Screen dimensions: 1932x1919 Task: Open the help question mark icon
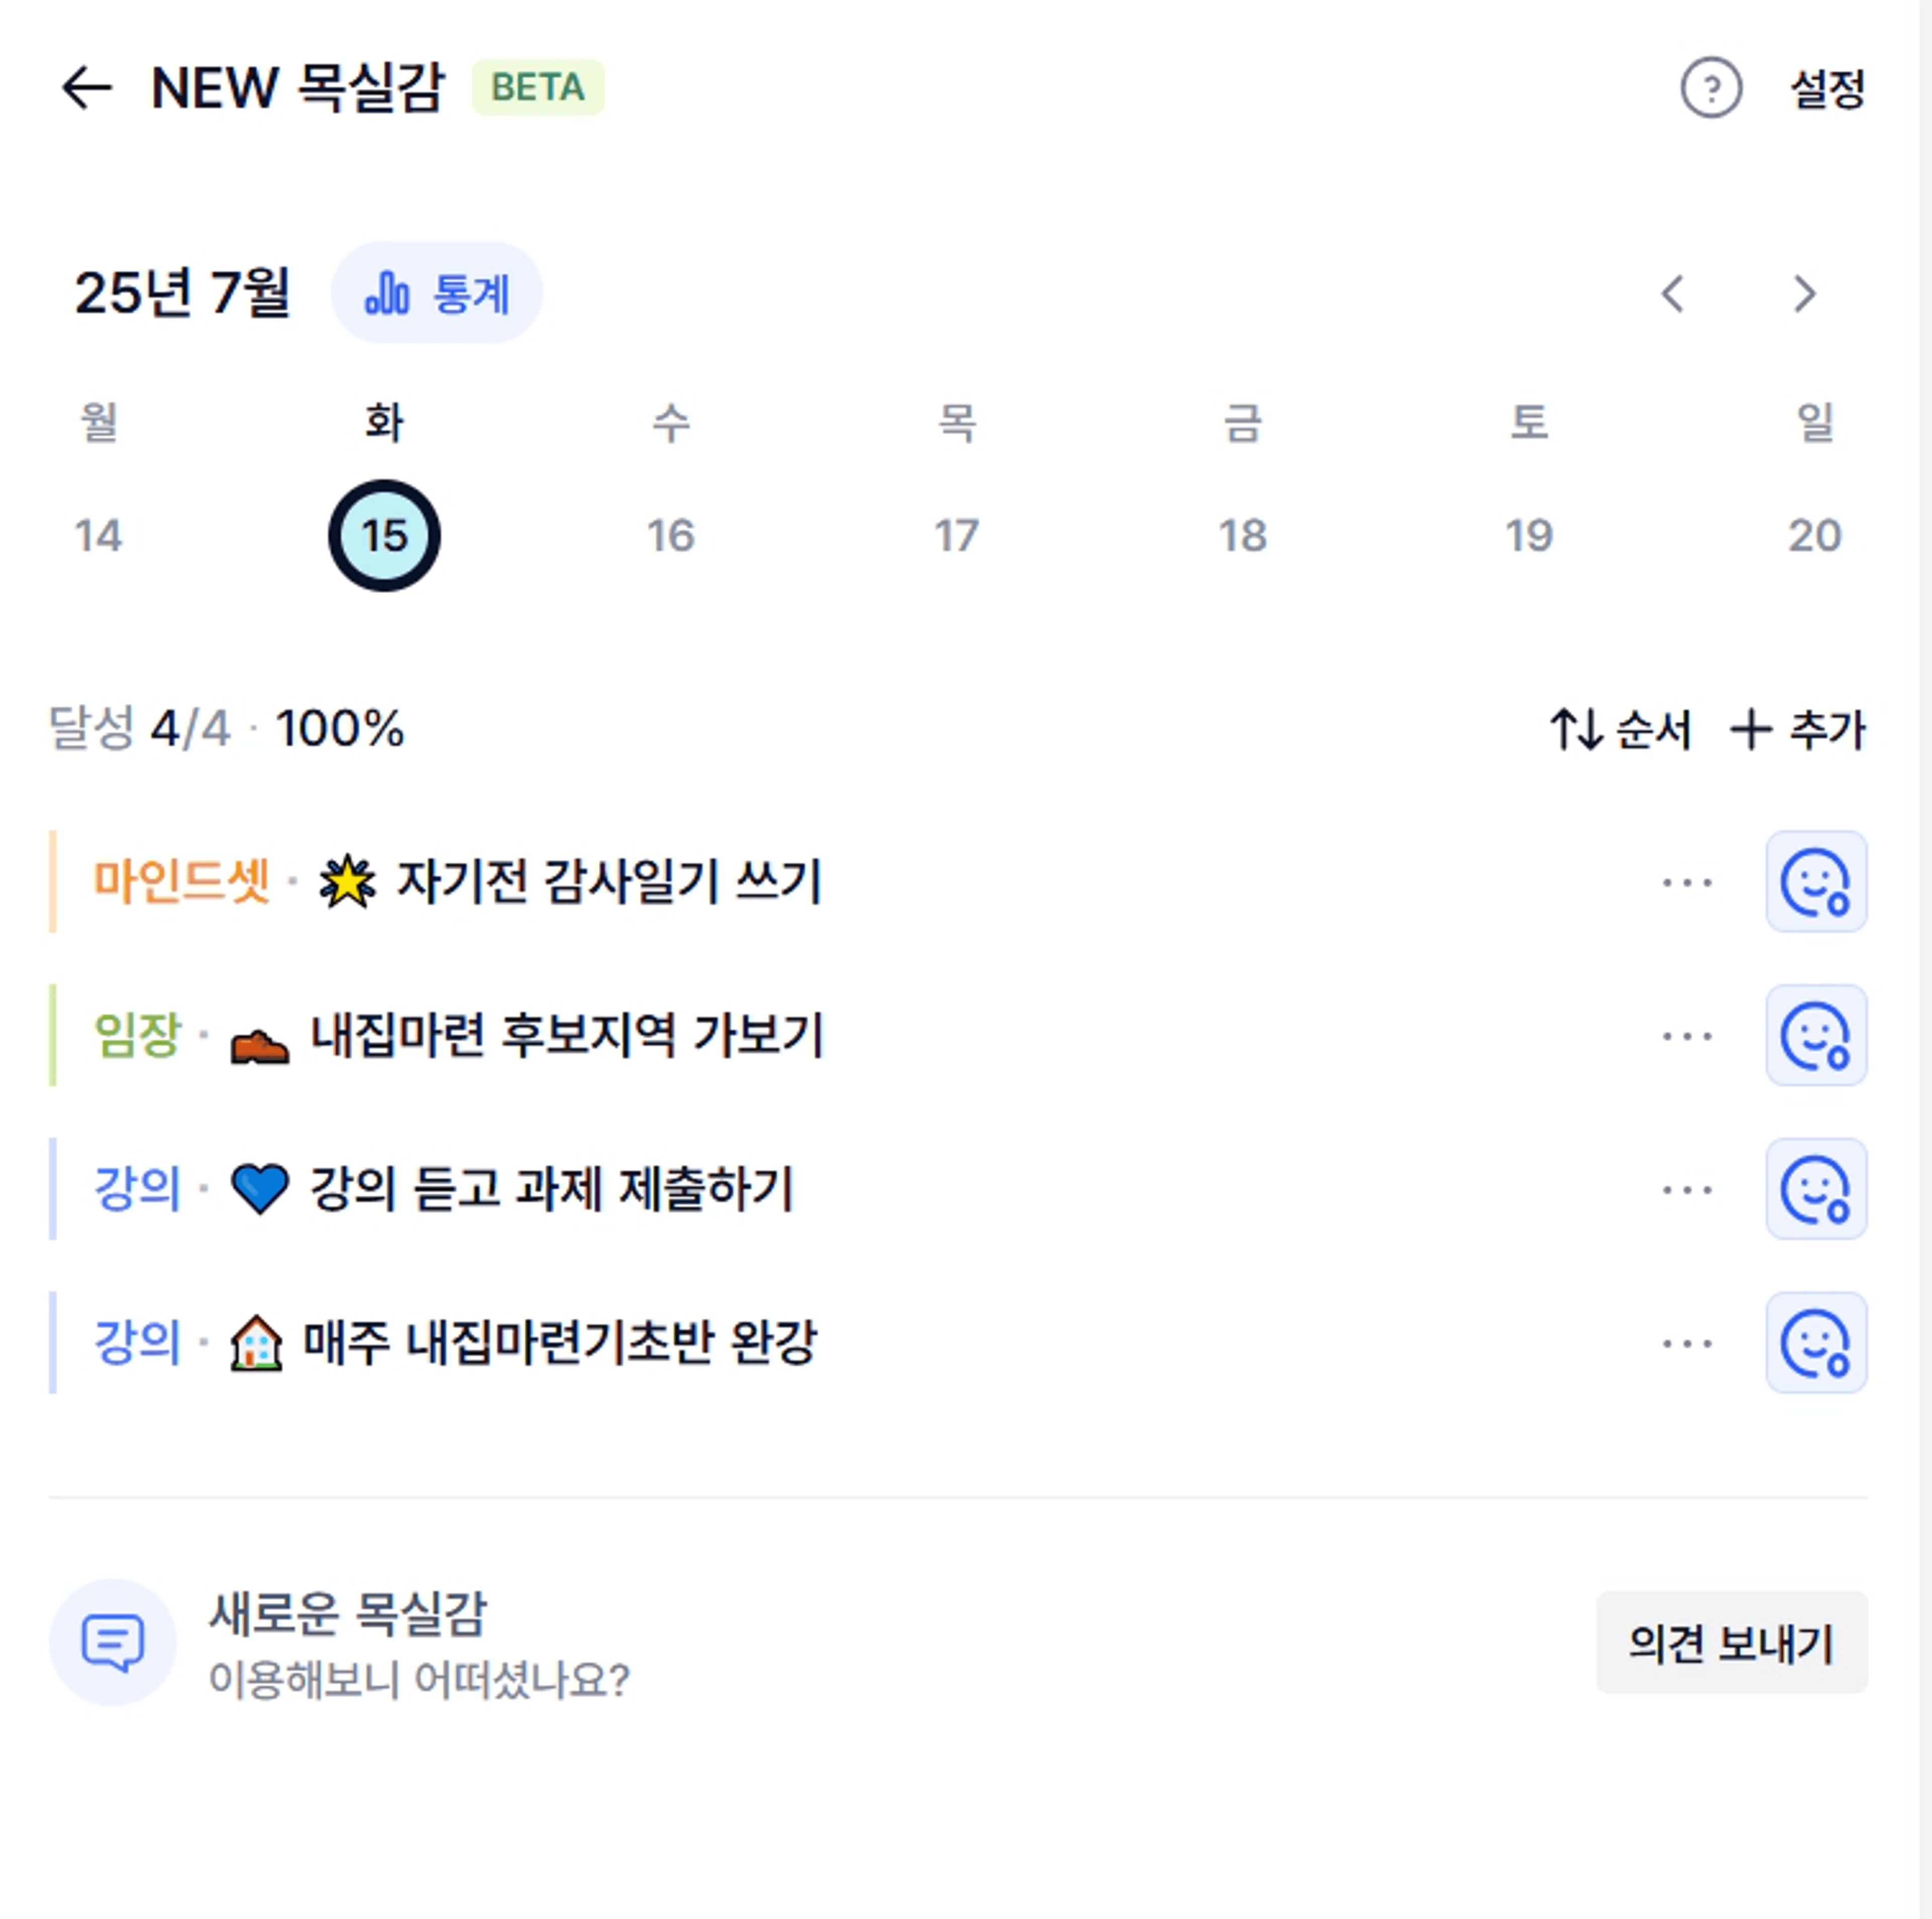(1711, 88)
